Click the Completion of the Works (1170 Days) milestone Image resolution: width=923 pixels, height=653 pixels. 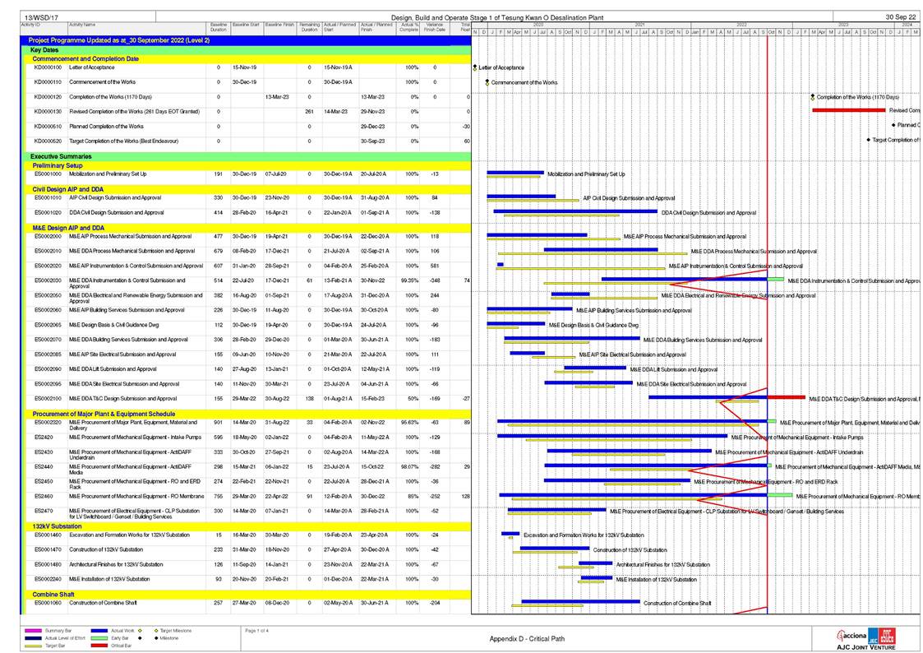click(812, 97)
